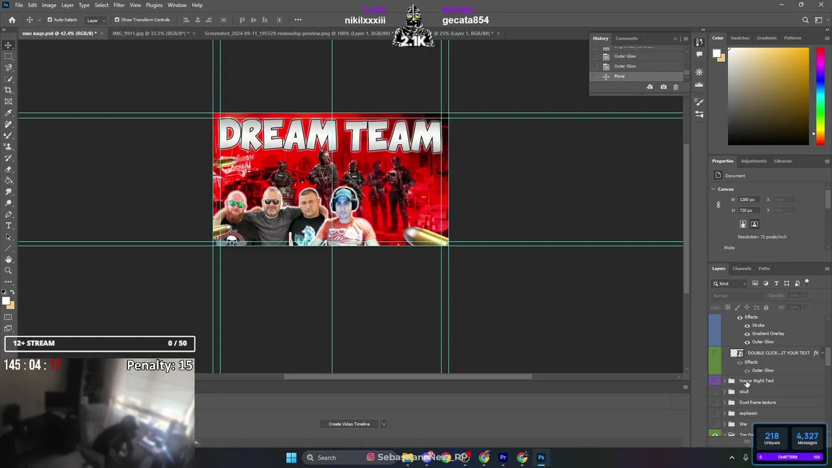
Task: Click the Search icon at top right
Action: click(805, 20)
